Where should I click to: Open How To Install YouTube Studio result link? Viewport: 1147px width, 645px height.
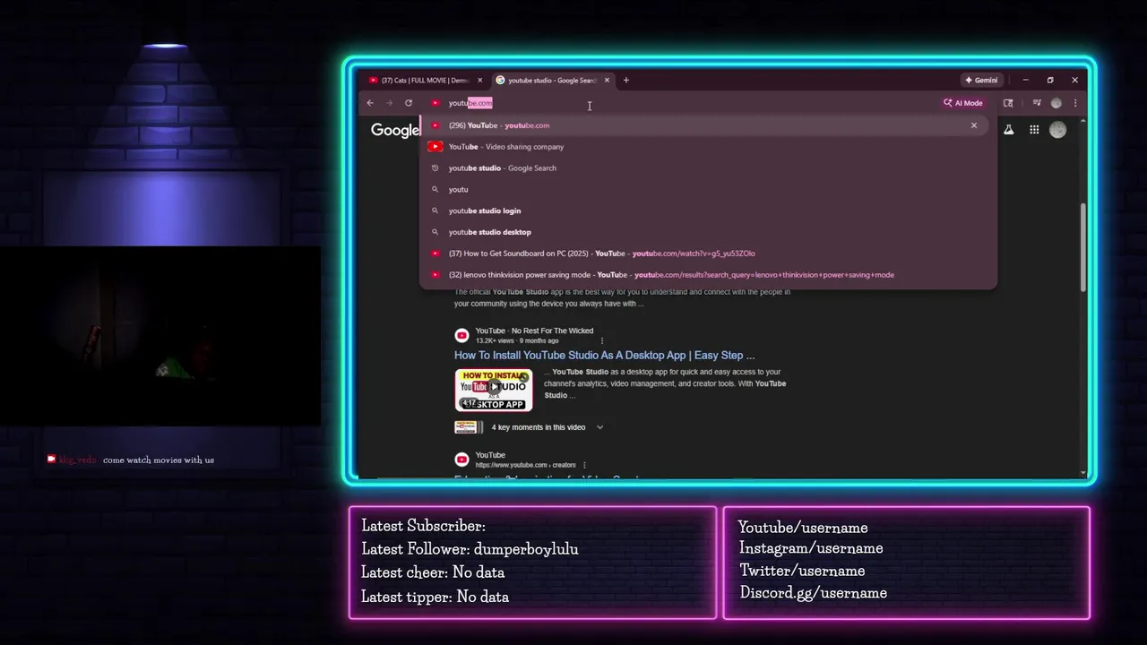click(604, 356)
